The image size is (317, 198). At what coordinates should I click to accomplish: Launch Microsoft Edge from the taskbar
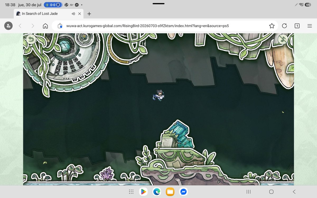tap(157, 192)
